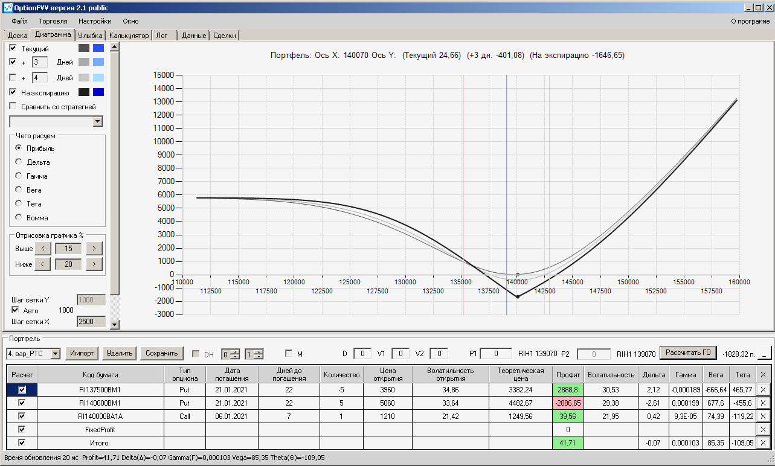
Task: Click the blue swatch for 'На экспирацию'
Action: (x=98, y=92)
